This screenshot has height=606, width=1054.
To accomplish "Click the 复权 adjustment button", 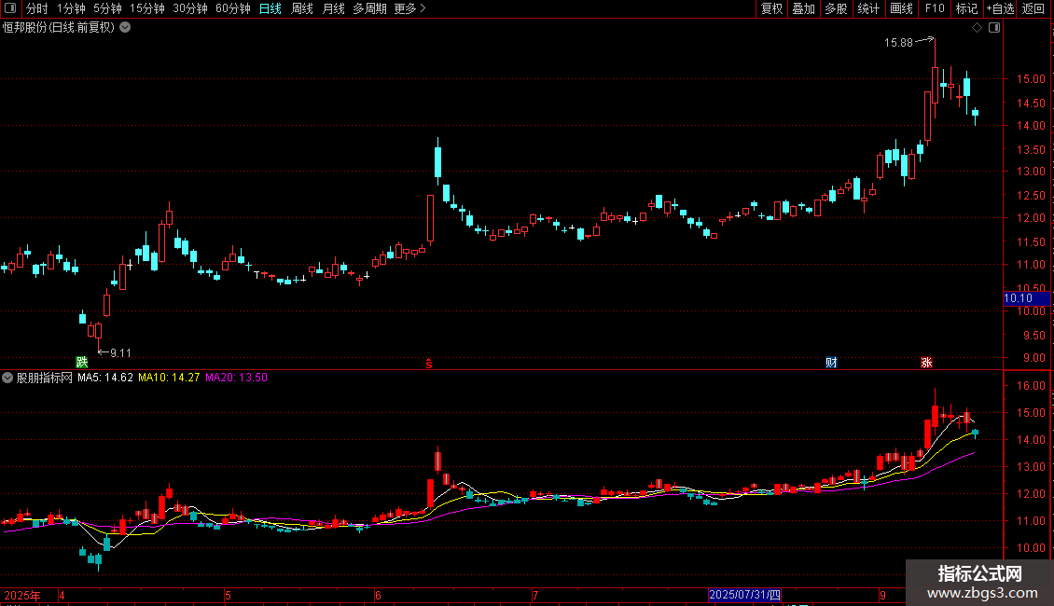I will 771,8.
